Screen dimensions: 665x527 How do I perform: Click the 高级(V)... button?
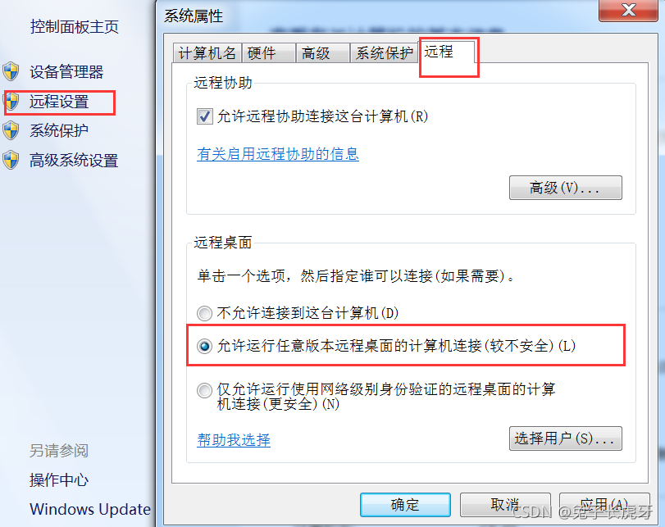point(565,188)
